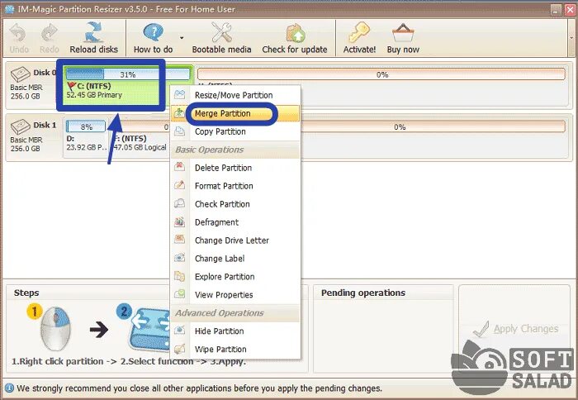
Task: Open the Bootable media tool
Action: click(x=221, y=38)
